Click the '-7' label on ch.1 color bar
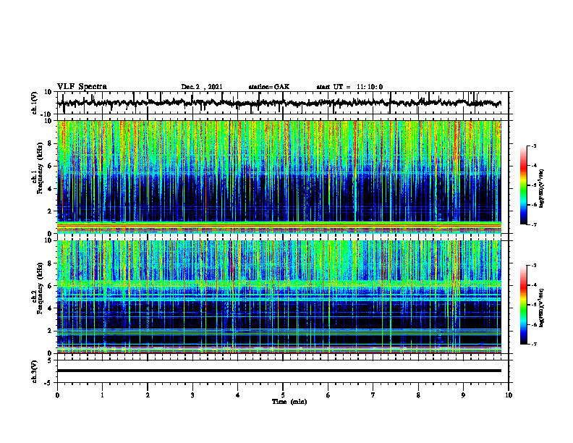 (534, 224)
